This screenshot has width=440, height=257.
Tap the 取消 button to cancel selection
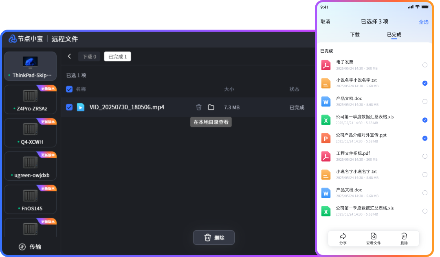click(x=325, y=22)
